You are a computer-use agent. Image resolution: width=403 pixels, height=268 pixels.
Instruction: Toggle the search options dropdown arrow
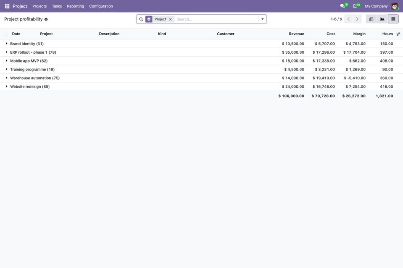tap(262, 19)
